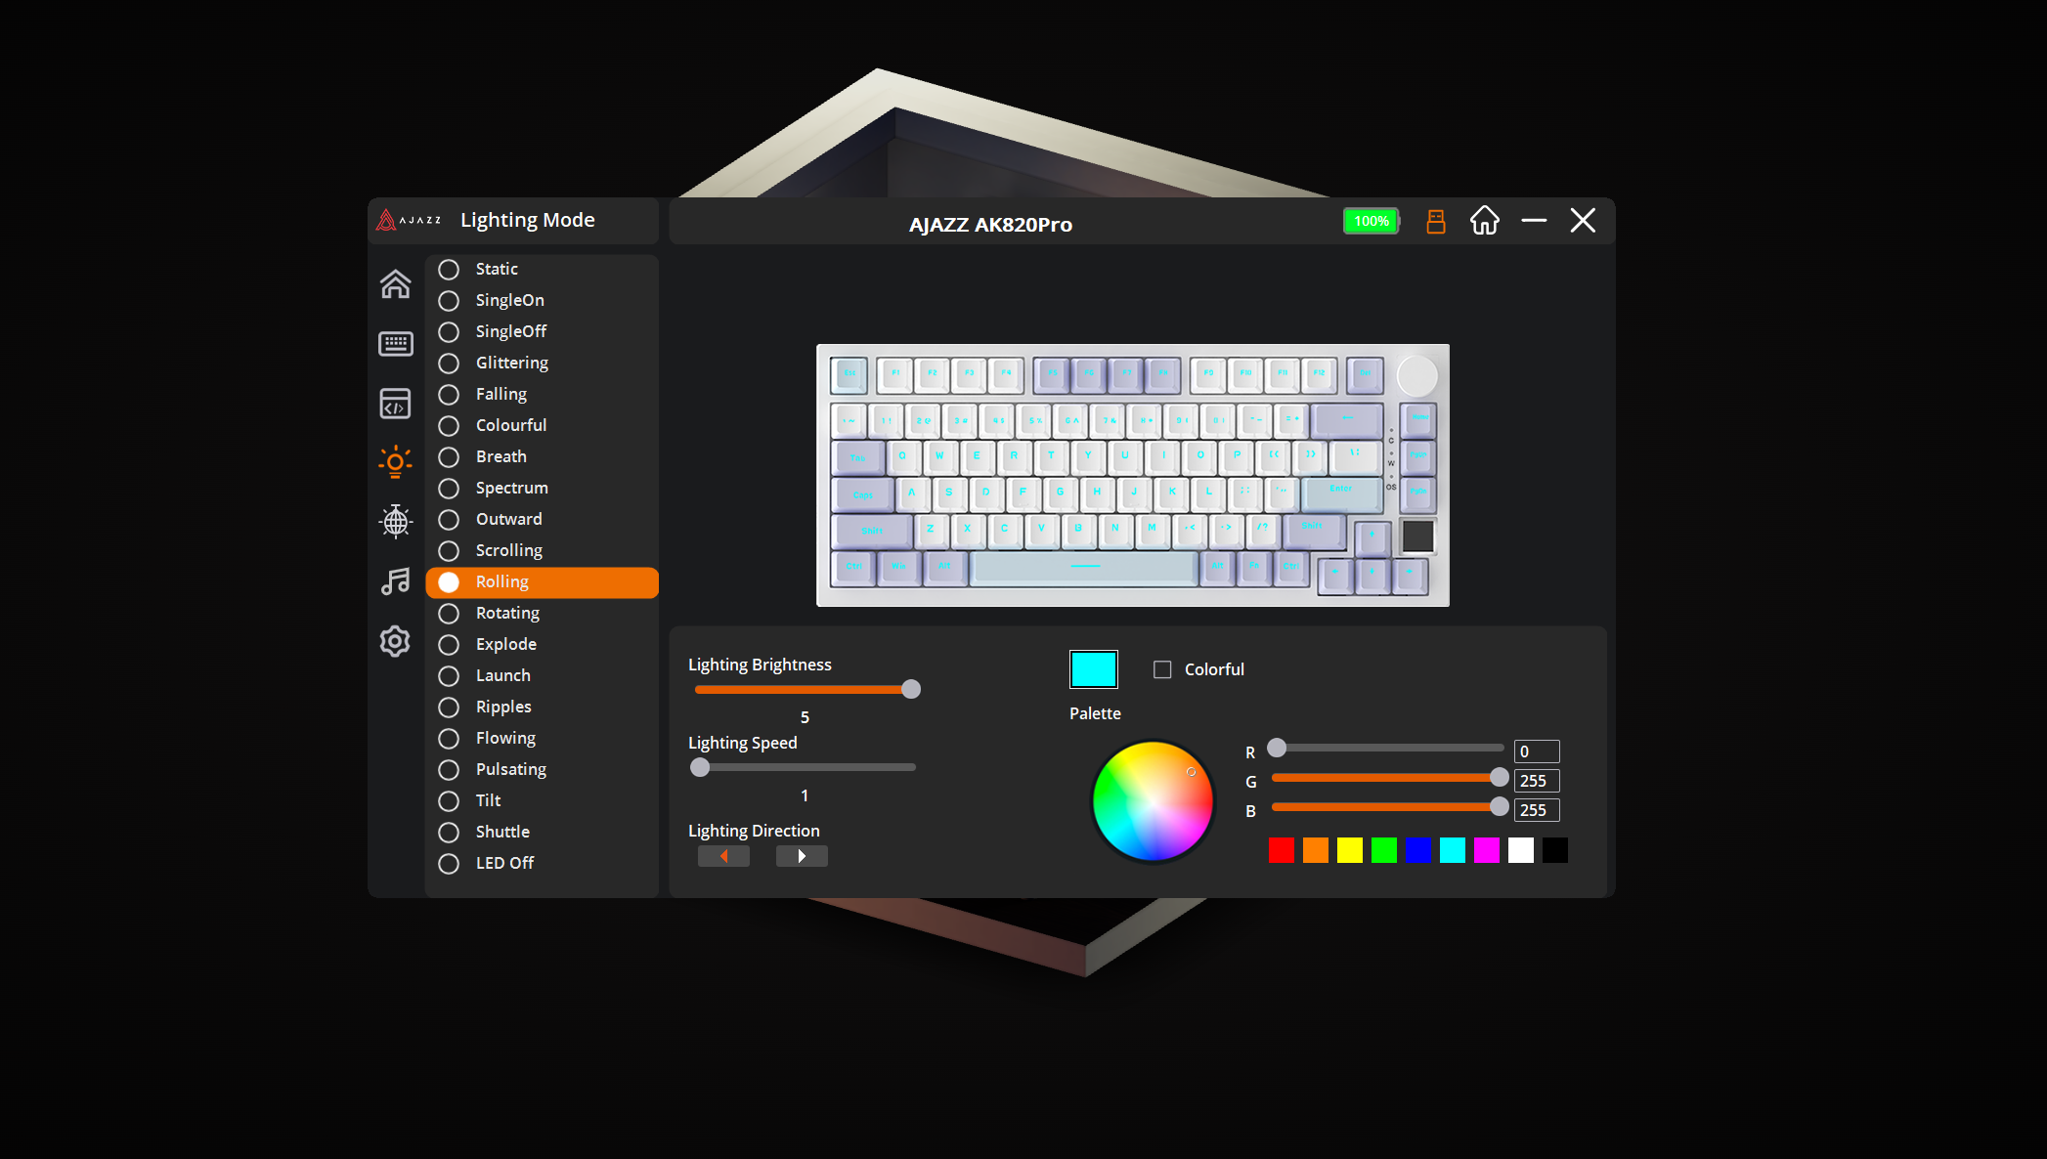Choose the yellow preset swatch
Screen dimensions: 2047x1159
pos(1350,850)
